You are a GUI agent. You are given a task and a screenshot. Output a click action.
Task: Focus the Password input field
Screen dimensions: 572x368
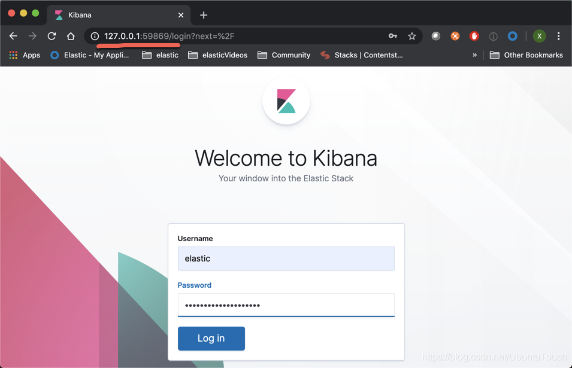click(286, 305)
